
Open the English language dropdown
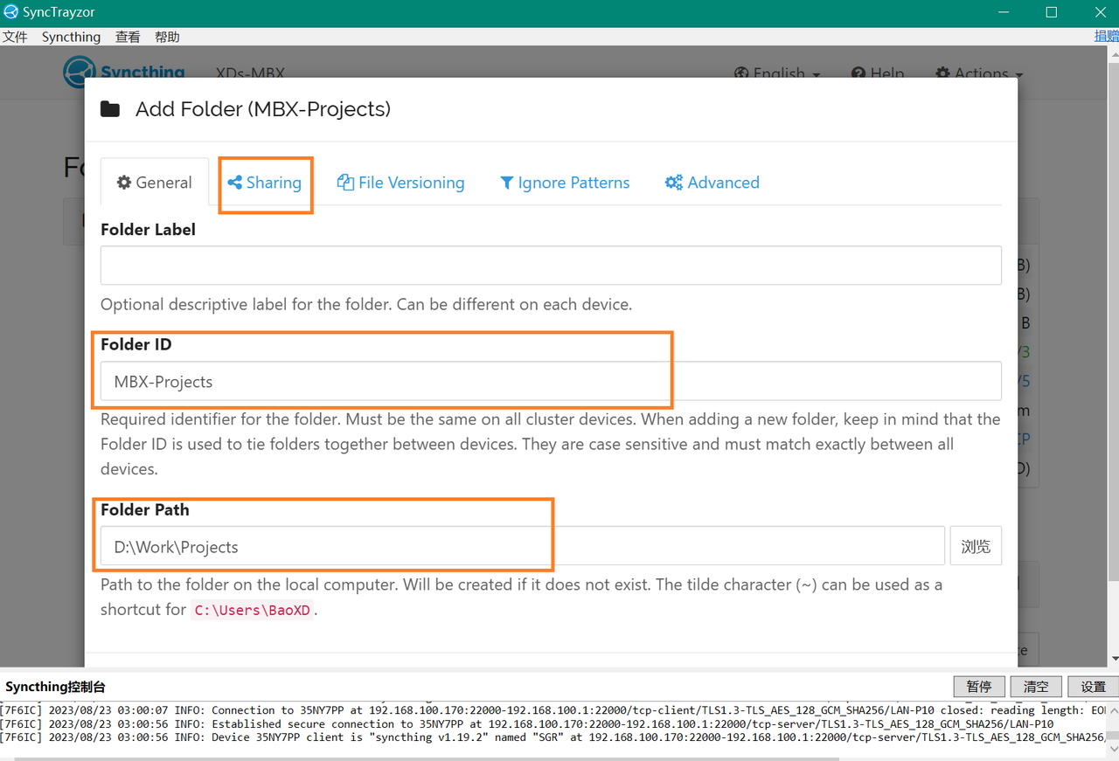[x=777, y=73]
